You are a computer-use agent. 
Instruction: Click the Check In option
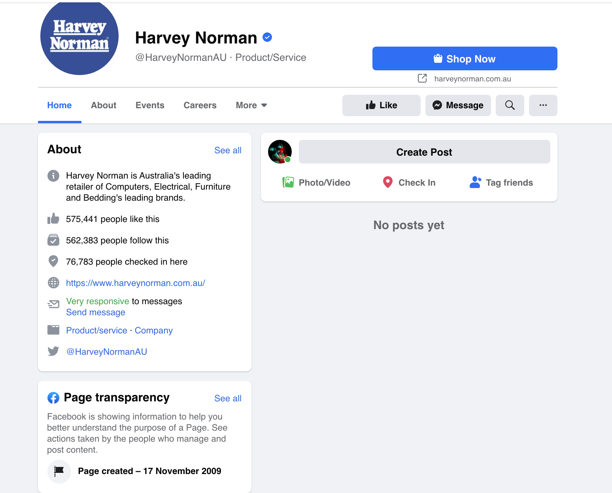(x=409, y=183)
